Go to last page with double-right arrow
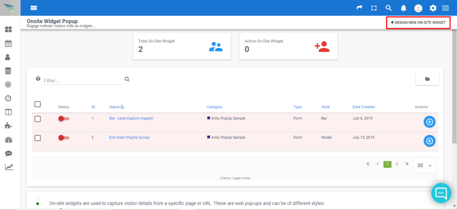Viewport: 457px width, 210px height. (x=407, y=164)
